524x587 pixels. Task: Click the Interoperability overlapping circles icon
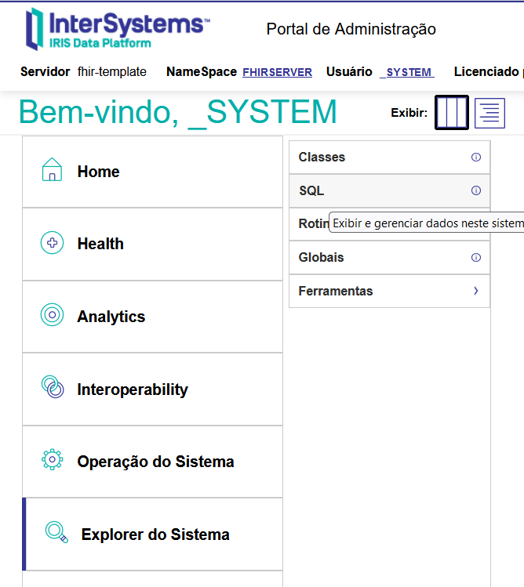pos(52,388)
